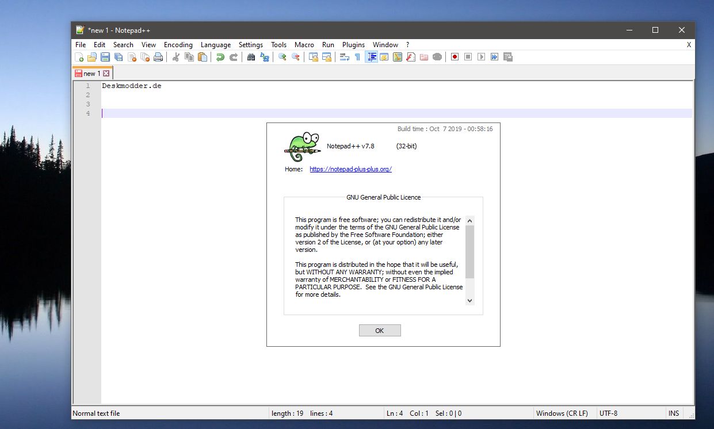
Task: Close the new 1 tab with its X
Action: (106, 74)
